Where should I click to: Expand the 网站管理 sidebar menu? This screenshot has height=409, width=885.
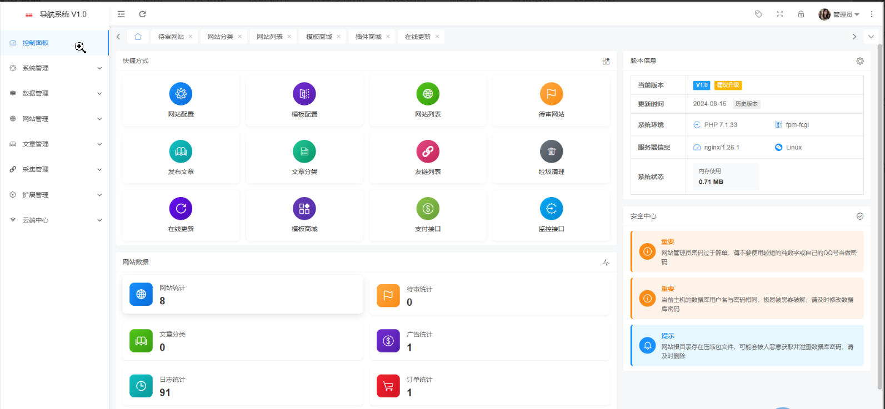pyautogui.click(x=54, y=119)
